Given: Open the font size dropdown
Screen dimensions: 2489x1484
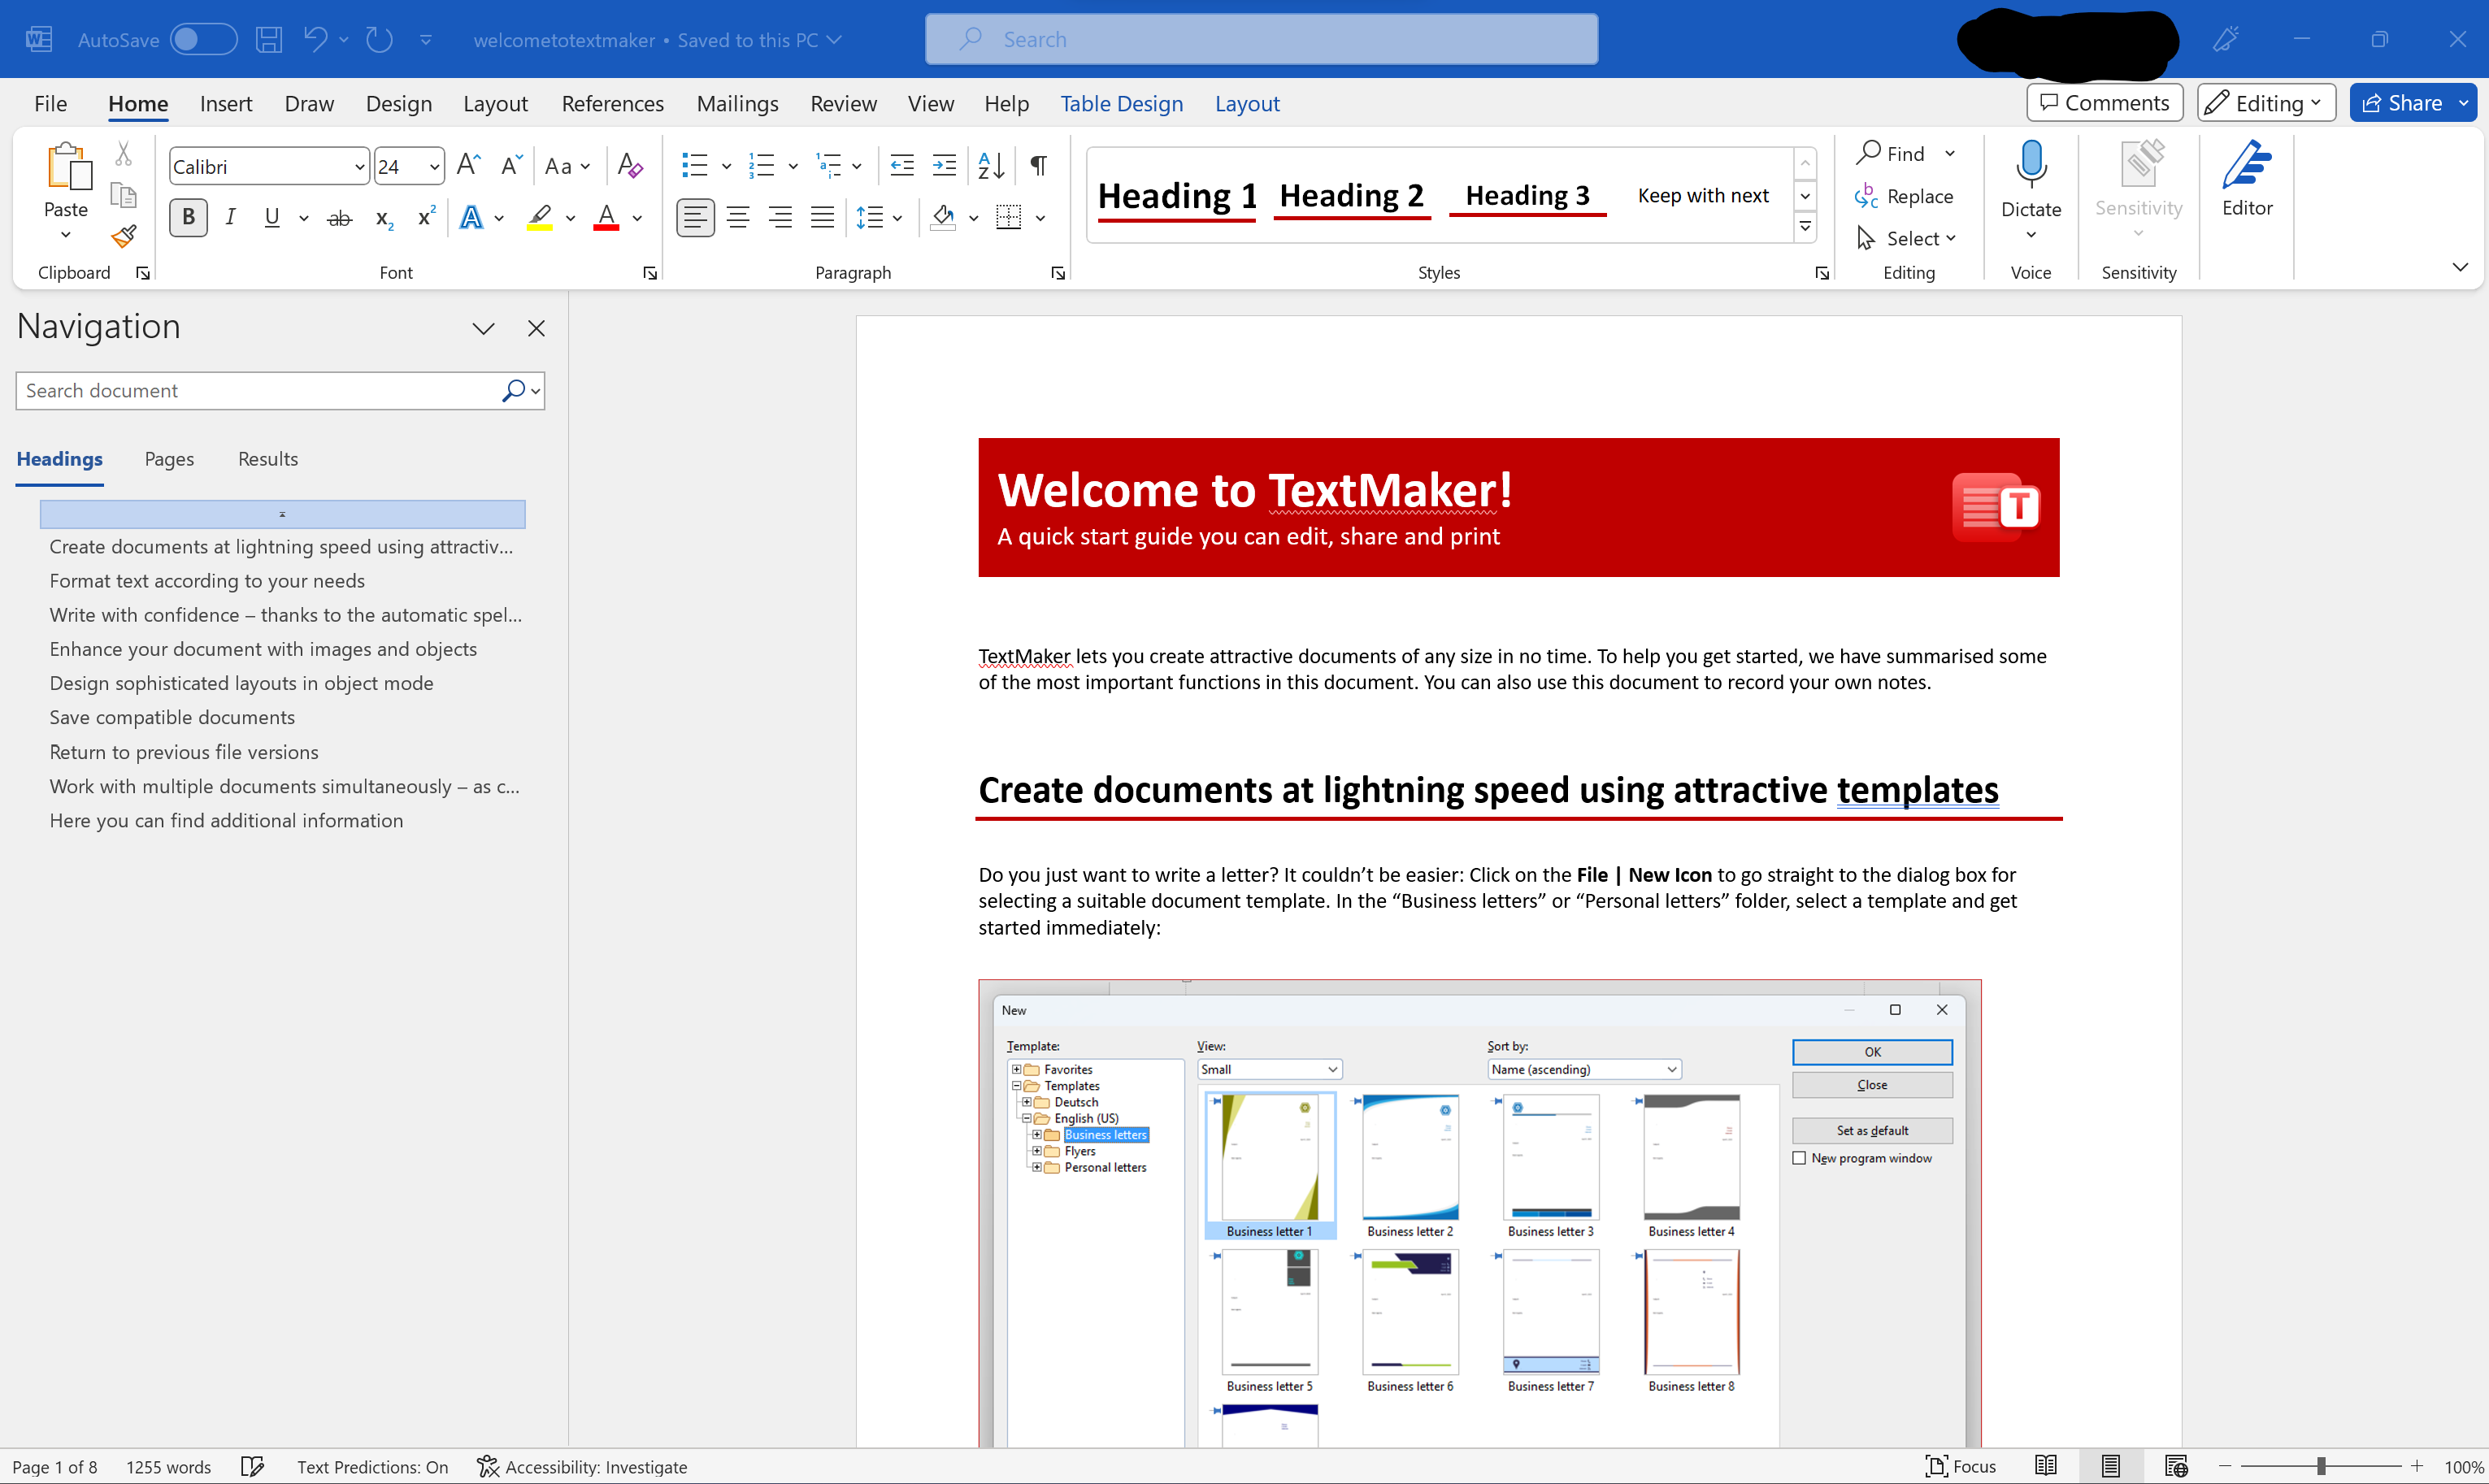Looking at the screenshot, I should 434,166.
